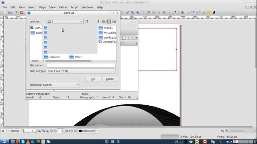
Task: Select the Freehand pencil line tool
Action: coord(127,12)
